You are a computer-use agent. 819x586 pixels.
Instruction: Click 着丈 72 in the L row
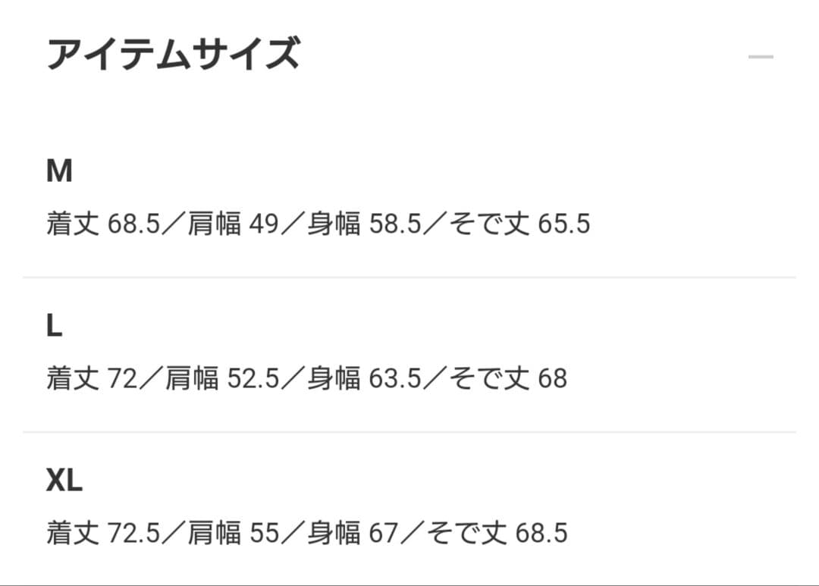[91, 378]
